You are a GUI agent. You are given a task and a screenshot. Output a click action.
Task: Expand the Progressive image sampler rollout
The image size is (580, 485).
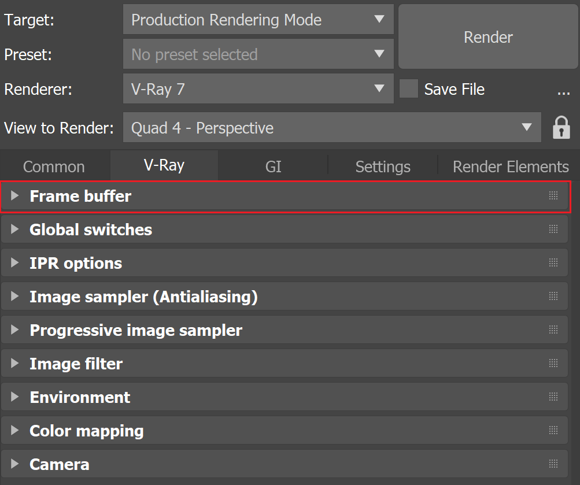click(x=285, y=329)
